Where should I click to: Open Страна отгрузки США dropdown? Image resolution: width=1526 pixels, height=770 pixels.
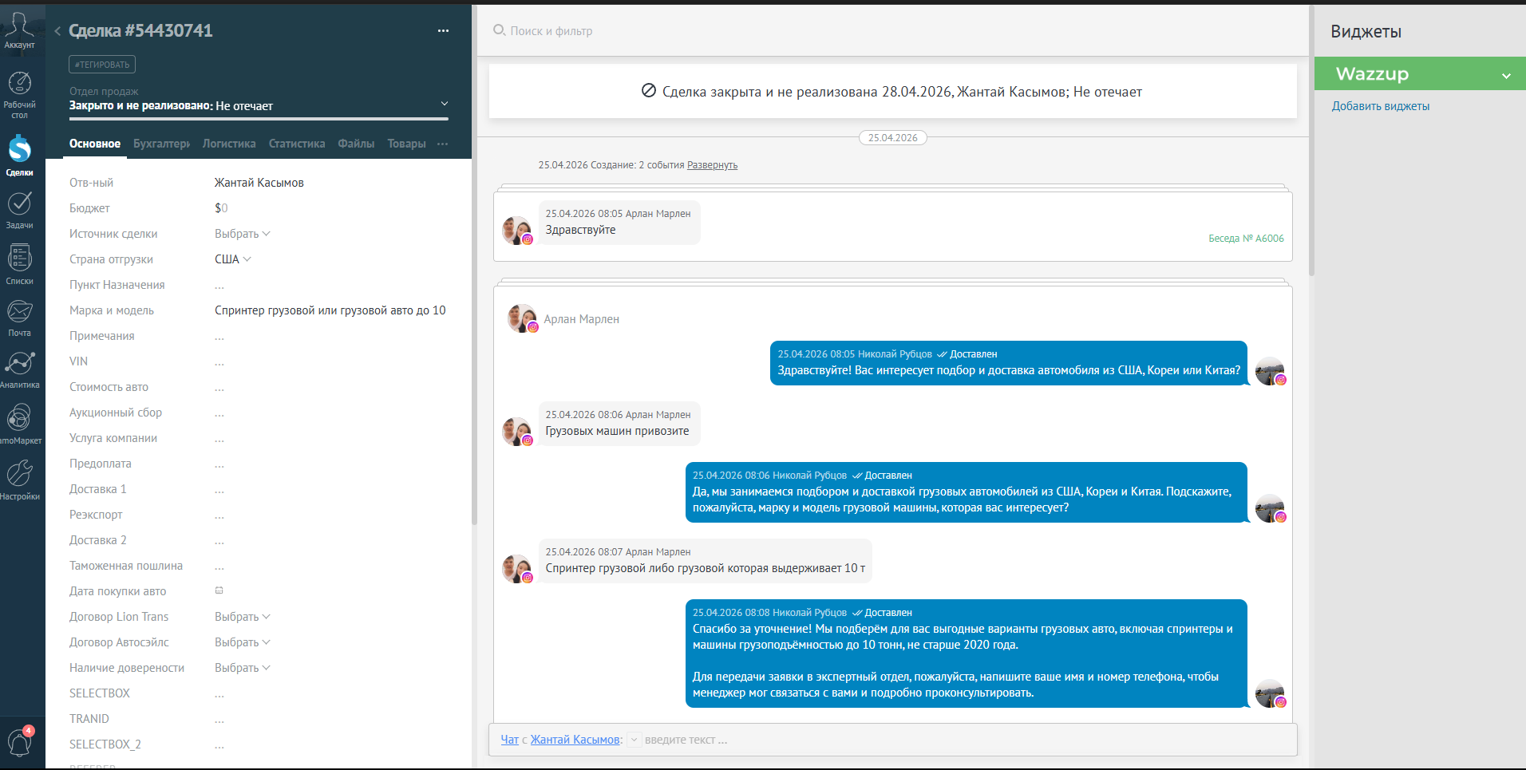[232, 259]
